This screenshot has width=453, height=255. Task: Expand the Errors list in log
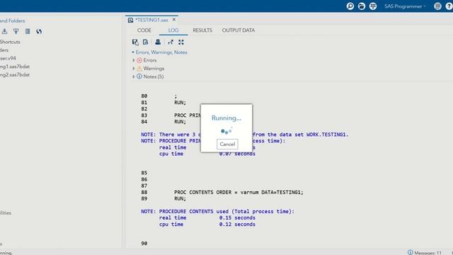pos(134,60)
